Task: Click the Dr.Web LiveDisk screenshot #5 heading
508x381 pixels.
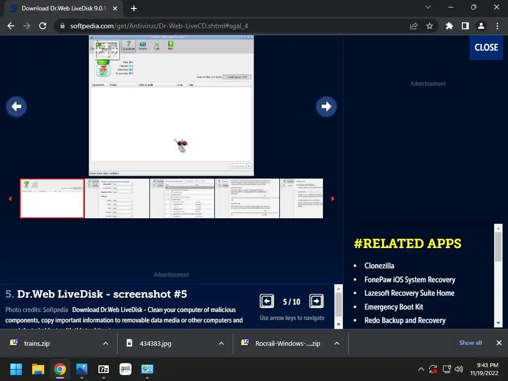Action: (x=102, y=294)
